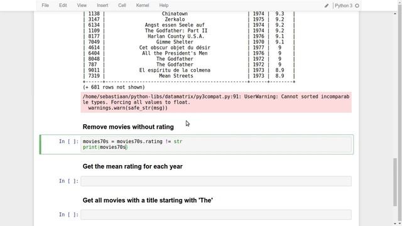The height and width of the screenshot is (226, 402).
Task: Click the Python 3 kernel indicator circle
Action: [357, 6]
